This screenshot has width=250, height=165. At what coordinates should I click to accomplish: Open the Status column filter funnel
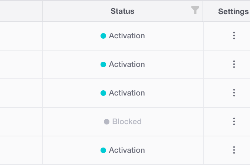(195, 10)
